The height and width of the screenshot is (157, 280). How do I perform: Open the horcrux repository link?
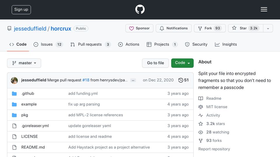[61, 28]
